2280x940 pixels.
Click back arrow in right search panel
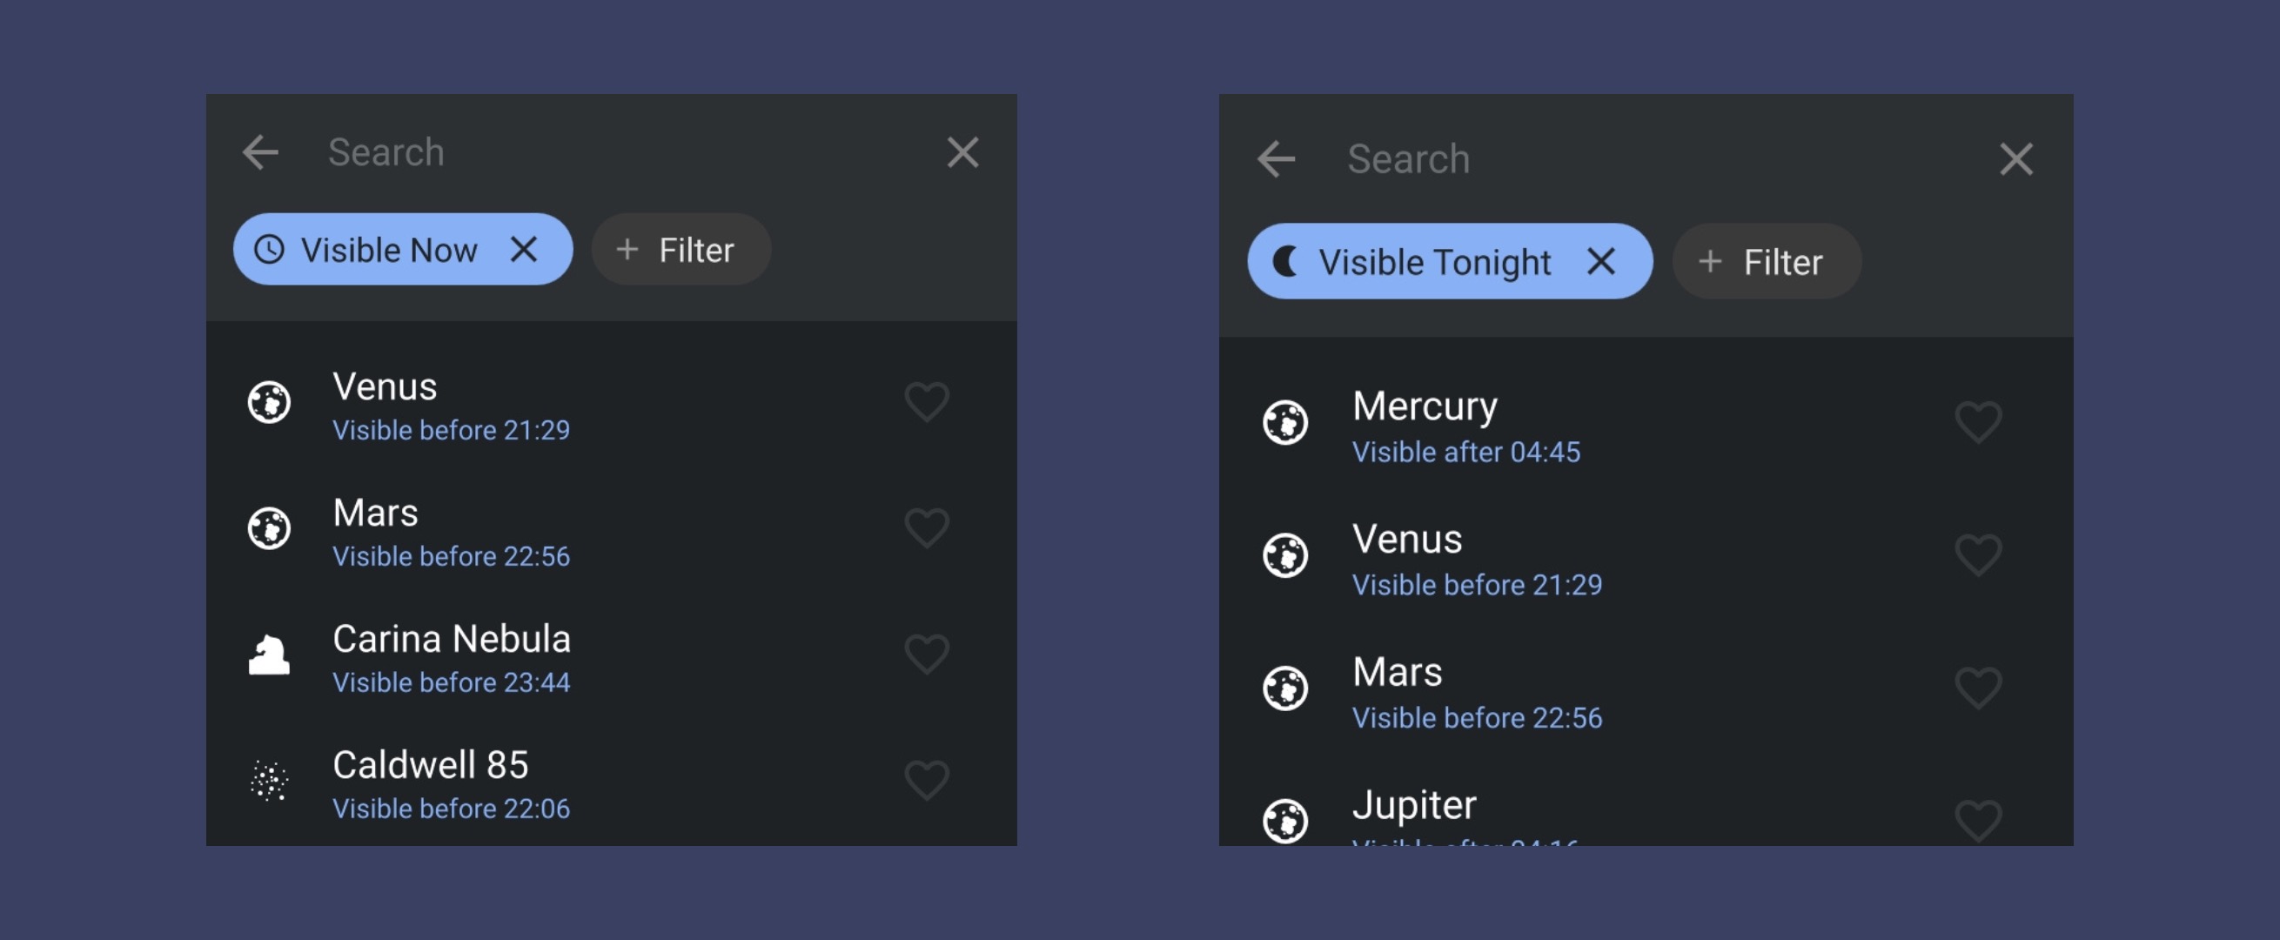(x=1276, y=159)
